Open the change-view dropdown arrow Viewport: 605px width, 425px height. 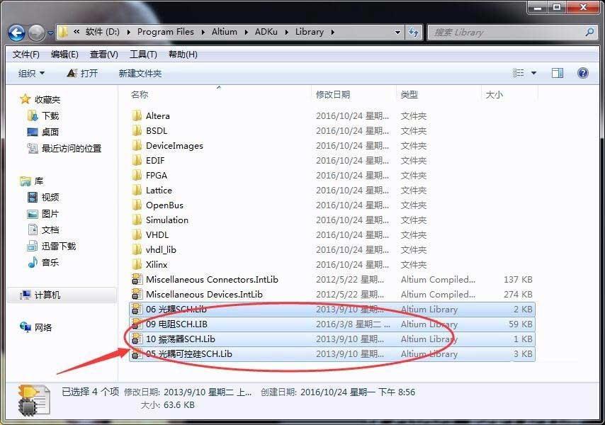tap(532, 73)
